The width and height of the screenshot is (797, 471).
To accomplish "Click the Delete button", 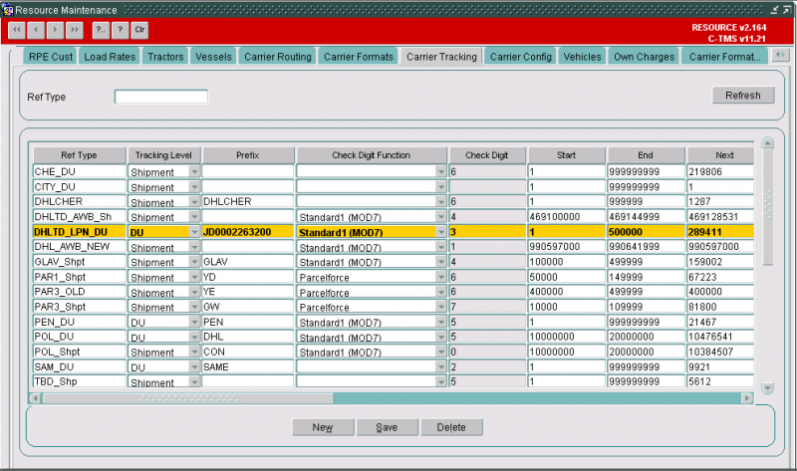I will (451, 427).
